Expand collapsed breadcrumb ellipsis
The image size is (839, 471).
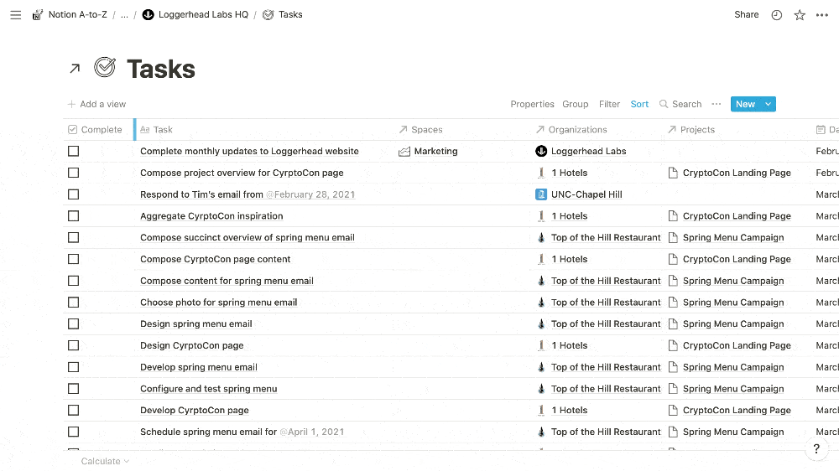pos(124,15)
